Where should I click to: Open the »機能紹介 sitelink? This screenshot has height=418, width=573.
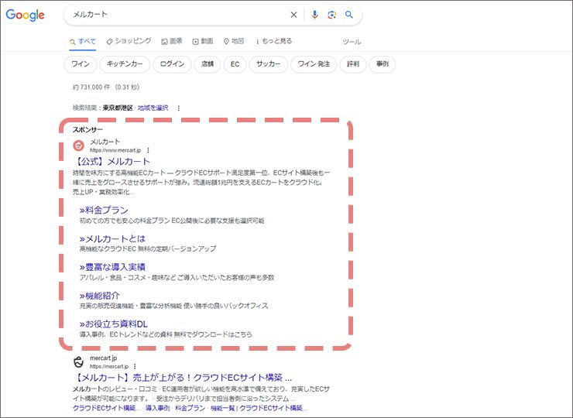pos(100,296)
